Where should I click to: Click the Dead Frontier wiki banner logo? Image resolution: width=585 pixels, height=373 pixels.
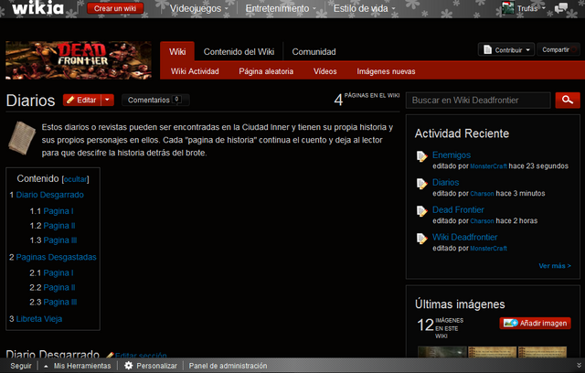[79, 60]
